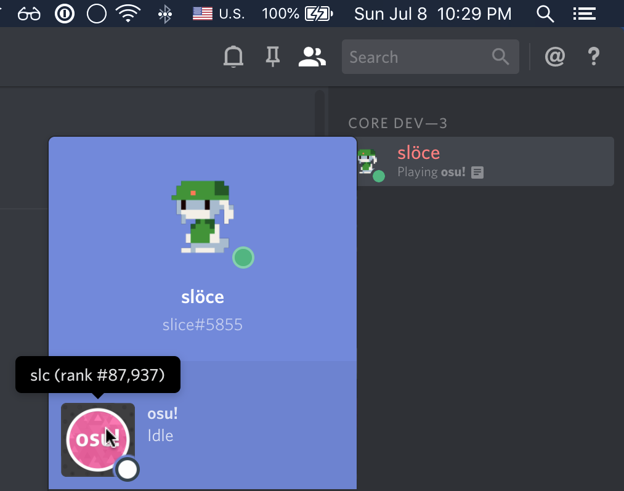
Task: Open notification settings bell icon
Action: 233,57
